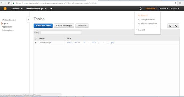Reload the browser page

(x=9, y=3)
